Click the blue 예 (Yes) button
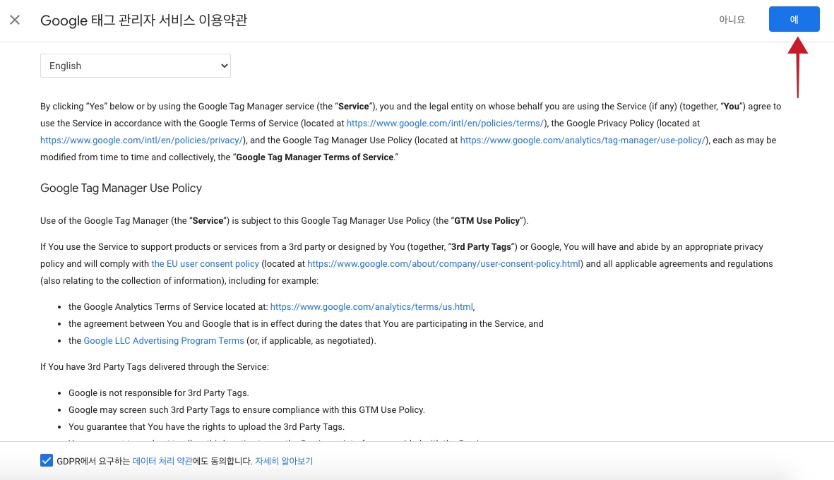This screenshot has width=834, height=480. click(x=794, y=19)
